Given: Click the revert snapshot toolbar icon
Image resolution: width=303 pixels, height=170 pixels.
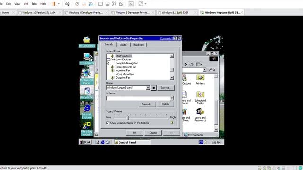Looking at the screenshot, I should click(x=84, y=4).
